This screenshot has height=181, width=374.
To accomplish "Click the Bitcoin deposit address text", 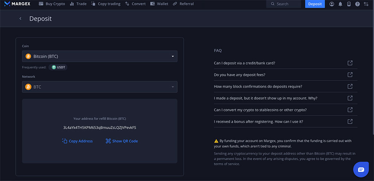I will 100,128.
